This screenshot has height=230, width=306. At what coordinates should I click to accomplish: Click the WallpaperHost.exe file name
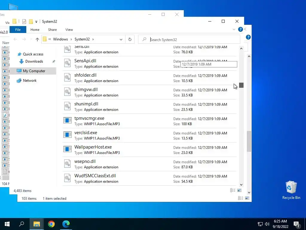point(93,147)
